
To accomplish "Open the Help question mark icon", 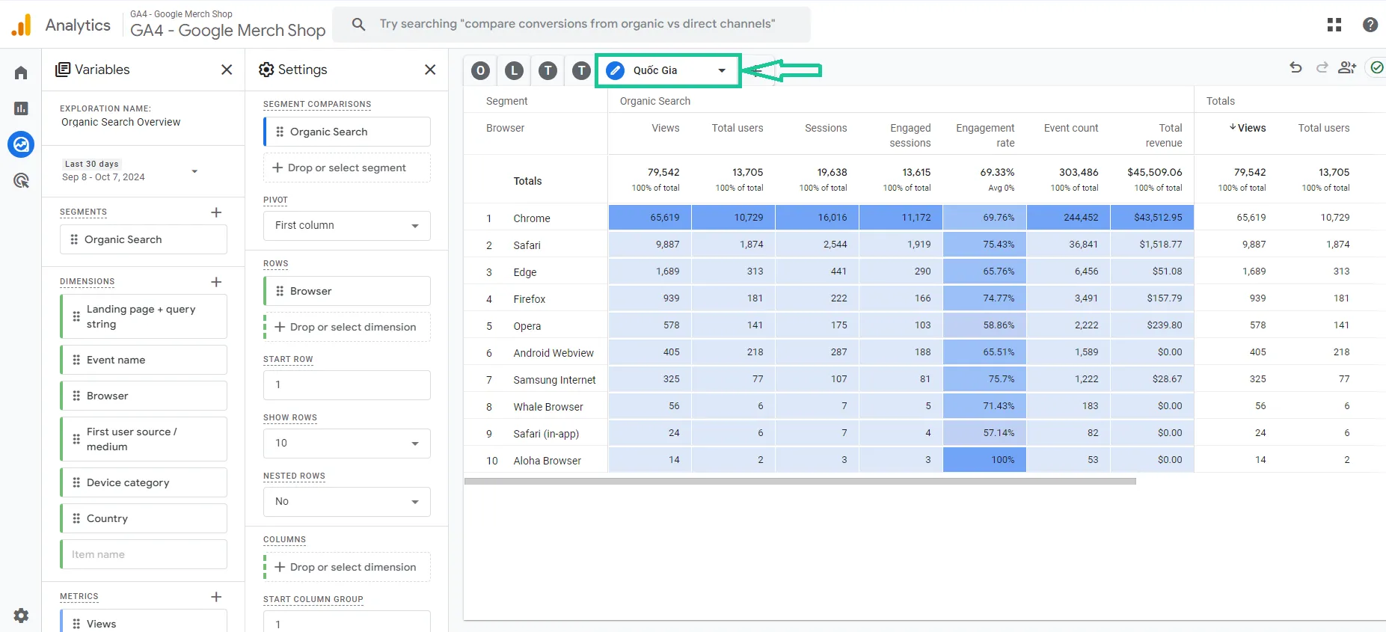I will point(1370,25).
